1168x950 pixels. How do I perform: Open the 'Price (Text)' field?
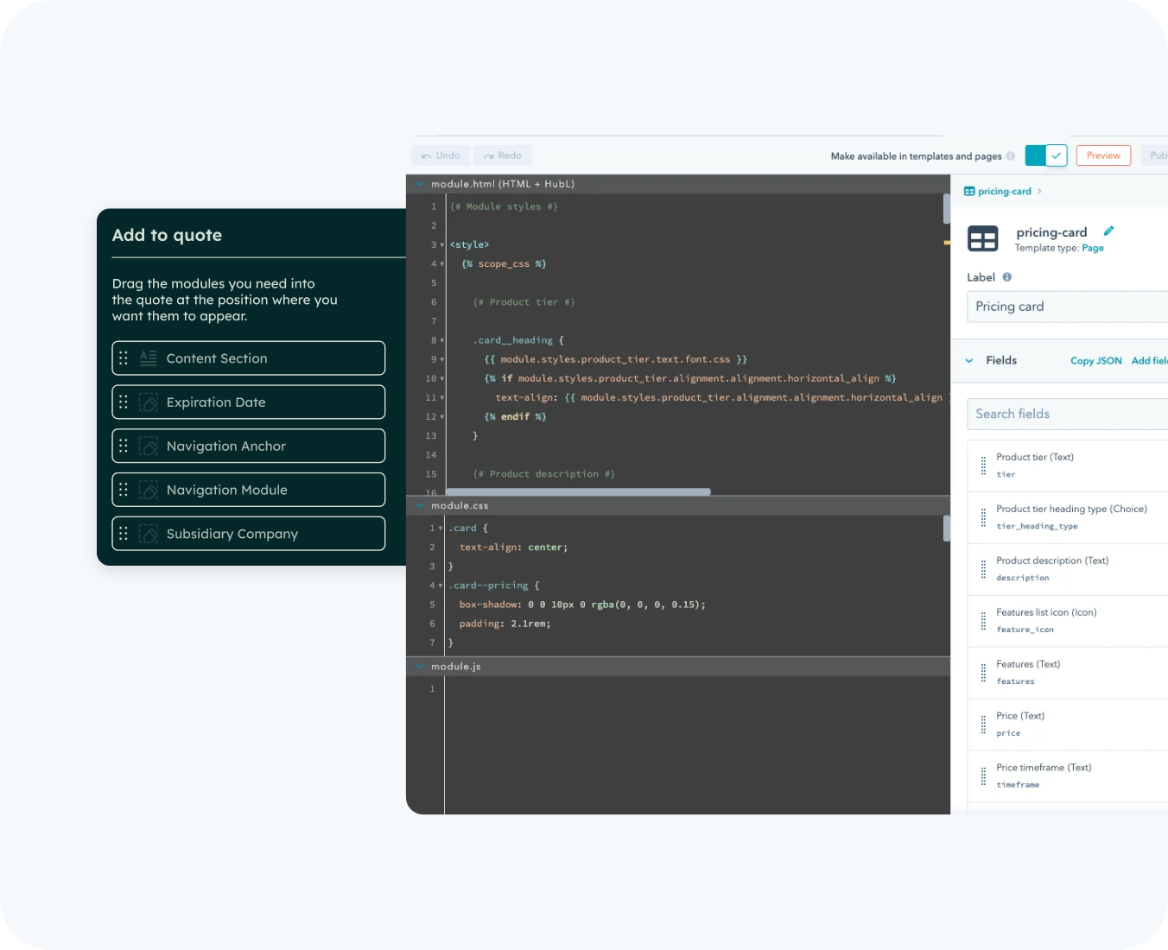(1068, 725)
